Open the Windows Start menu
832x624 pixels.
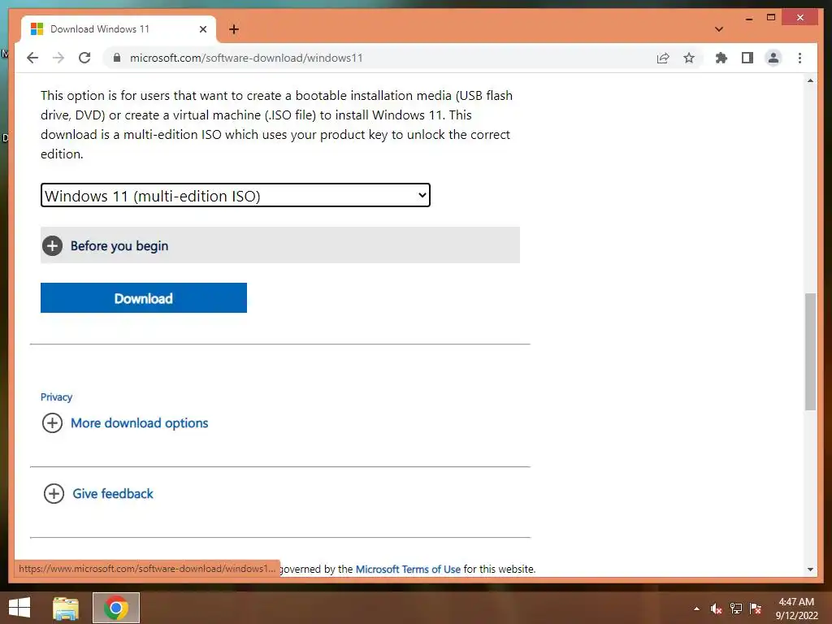[19, 608]
